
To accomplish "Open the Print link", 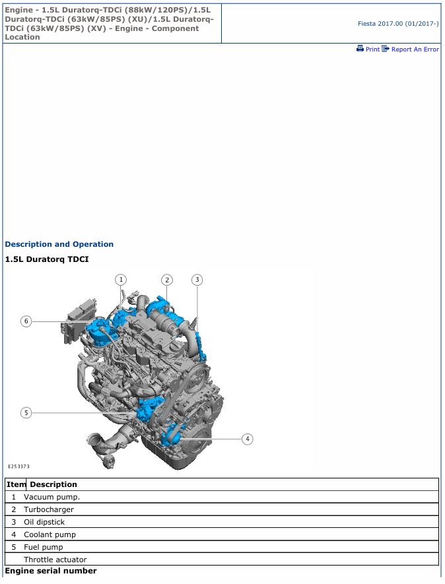I will click(x=372, y=49).
